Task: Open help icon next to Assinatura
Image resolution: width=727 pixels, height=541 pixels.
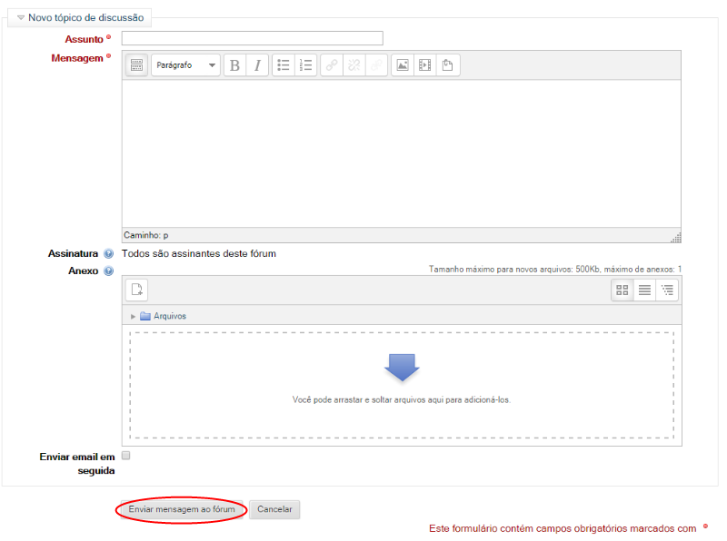Action: click(108, 254)
